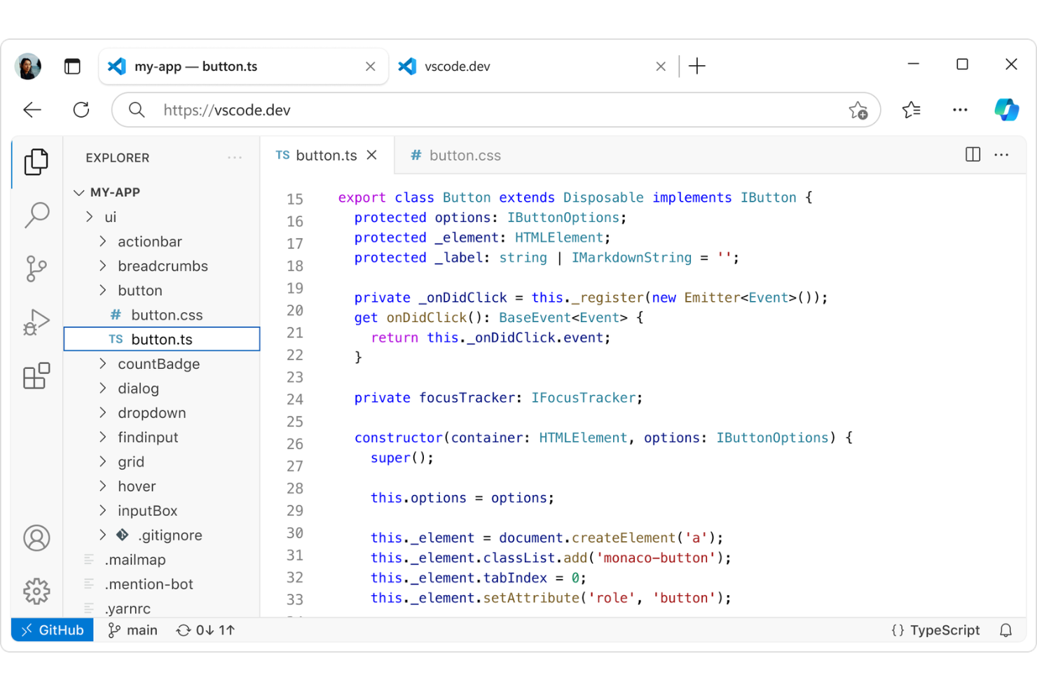Synchronize changes 0↓ 1↑ in status bar
This screenshot has width=1037, height=691.
point(205,630)
